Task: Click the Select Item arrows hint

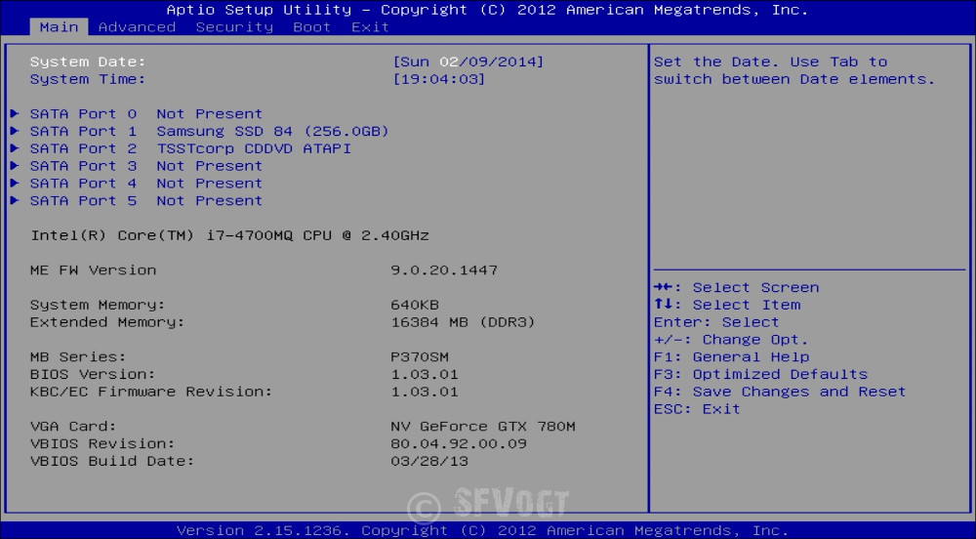Action: (727, 305)
